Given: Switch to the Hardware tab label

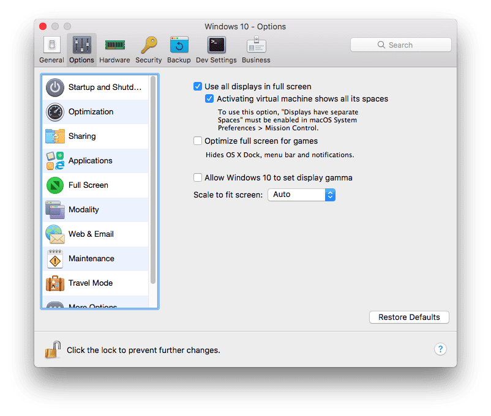Looking at the screenshot, I should (x=114, y=60).
